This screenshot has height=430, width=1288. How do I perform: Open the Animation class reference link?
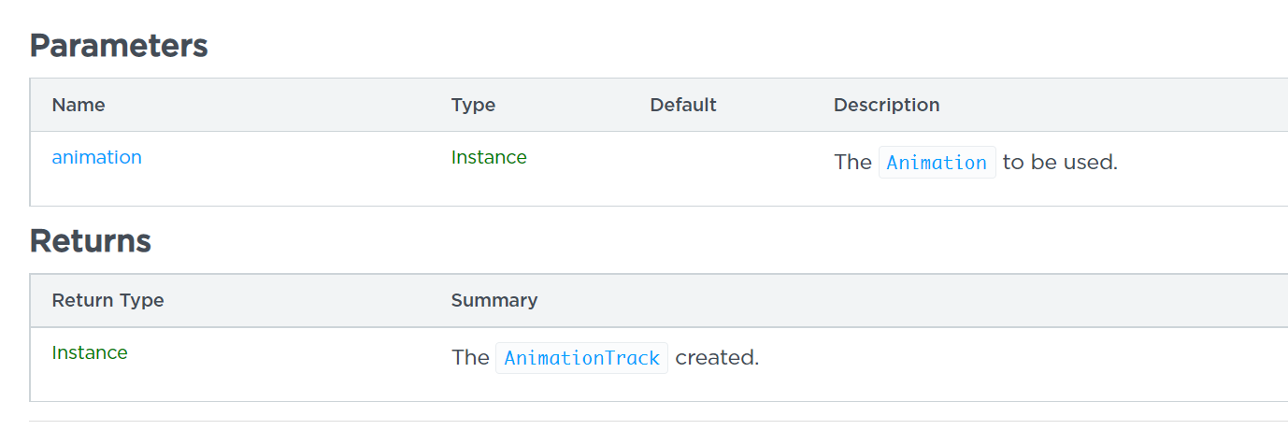[937, 163]
